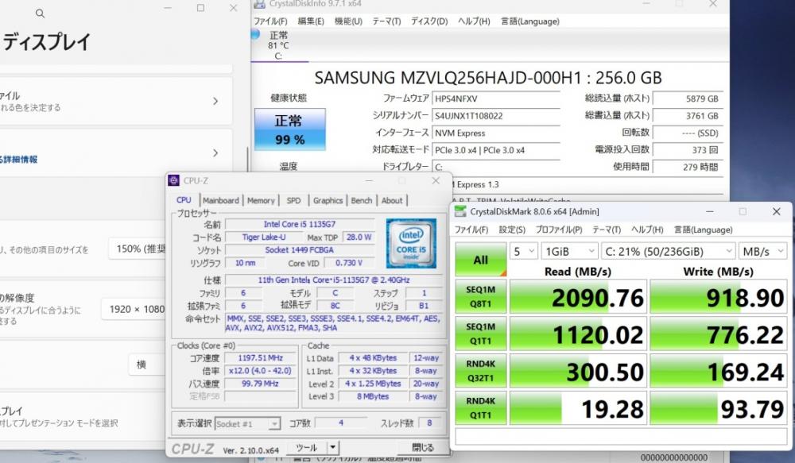Viewport: 795px width, 463px height.
Task: Click the health status box showing 99 %
Action: coord(290,129)
